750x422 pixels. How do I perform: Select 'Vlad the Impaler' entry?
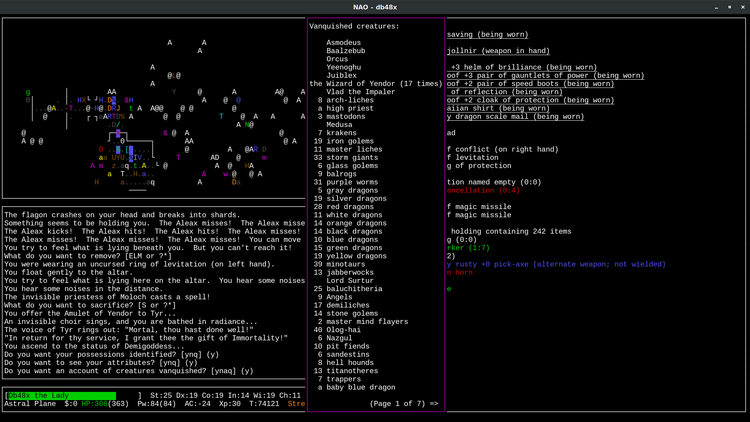pyautogui.click(x=361, y=92)
